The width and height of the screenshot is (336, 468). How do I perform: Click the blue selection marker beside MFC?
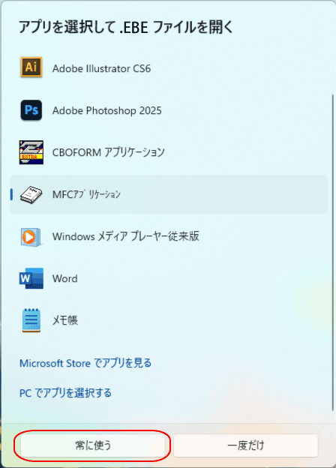11,194
